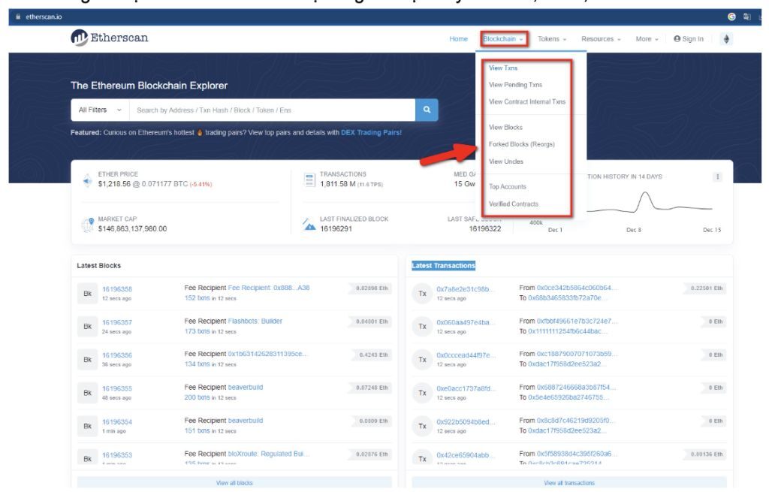Expand the Tokens menu

point(552,39)
